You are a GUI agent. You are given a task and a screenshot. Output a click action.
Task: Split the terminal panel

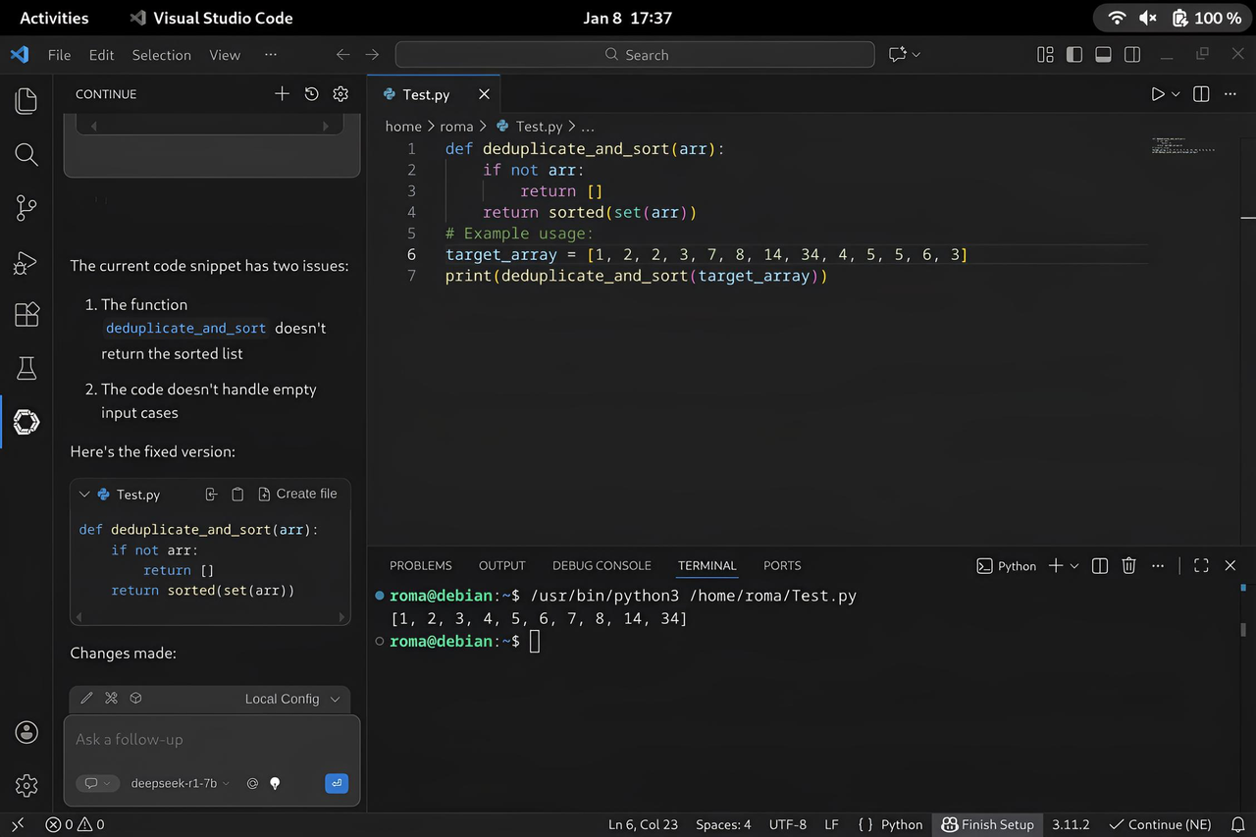pos(1100,565)
